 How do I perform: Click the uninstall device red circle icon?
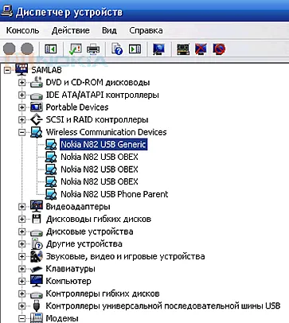219,49
